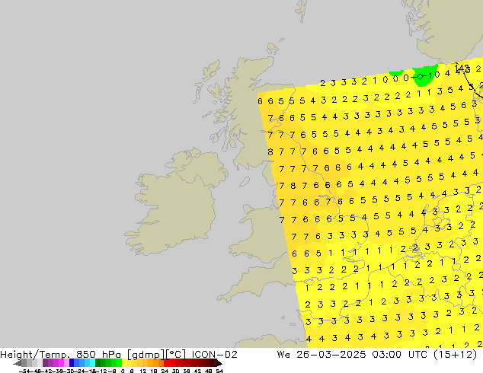The width and height of the screenshot is (483, 373).
Task: Click the date 26-03-2025
Action: tap(331, 355)
